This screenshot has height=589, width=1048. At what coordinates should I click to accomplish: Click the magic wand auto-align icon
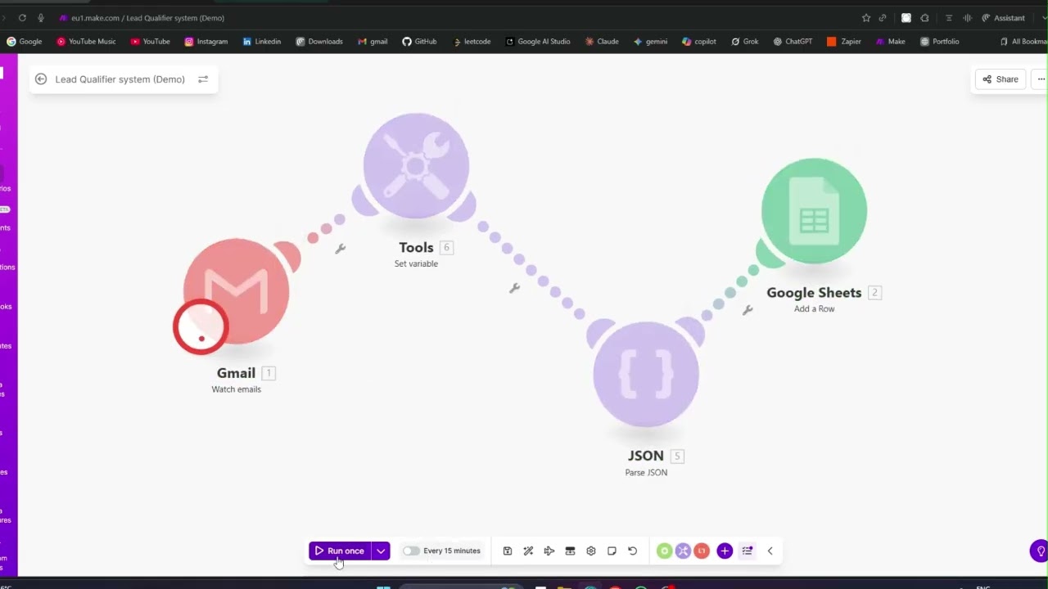pos(528,551)
